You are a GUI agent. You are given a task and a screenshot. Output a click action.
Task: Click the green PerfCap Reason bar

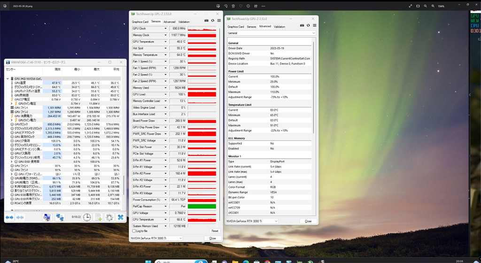pyautogui.click(x=202, y=206)
